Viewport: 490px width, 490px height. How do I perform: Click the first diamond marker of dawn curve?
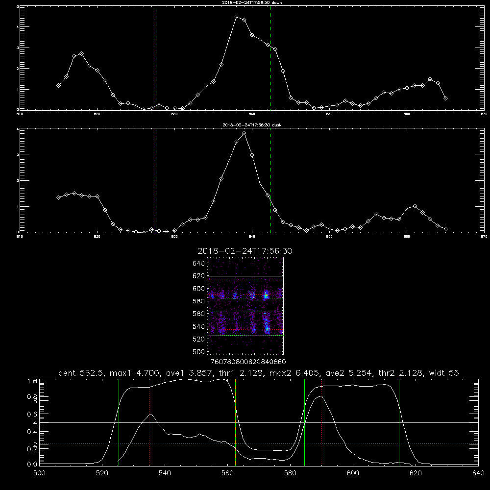click(58, 85)
